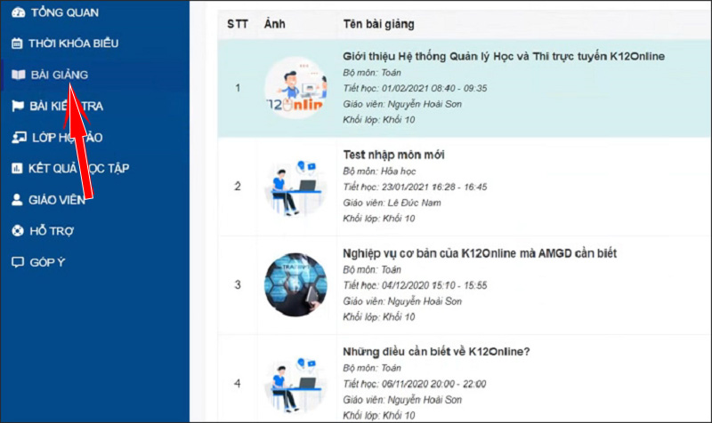Click the Bài kiểm tra flag icon

point(17,106)
